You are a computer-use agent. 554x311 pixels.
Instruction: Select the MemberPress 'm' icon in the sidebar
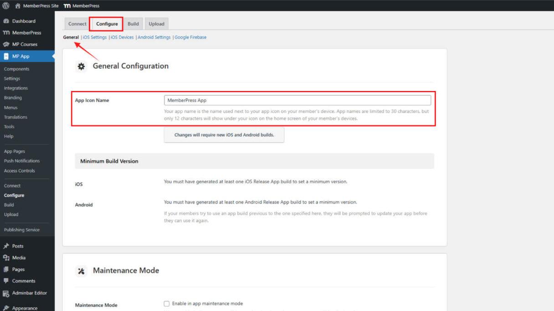(x=7, y=32)
